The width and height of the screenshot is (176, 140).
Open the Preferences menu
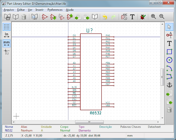coord(55,10)
